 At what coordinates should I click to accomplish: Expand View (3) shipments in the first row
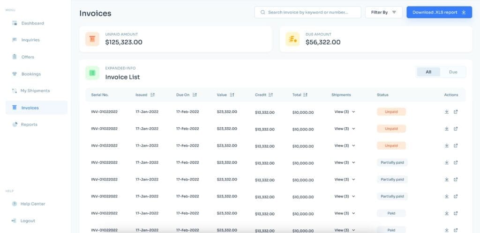click(x=345, y=112)
